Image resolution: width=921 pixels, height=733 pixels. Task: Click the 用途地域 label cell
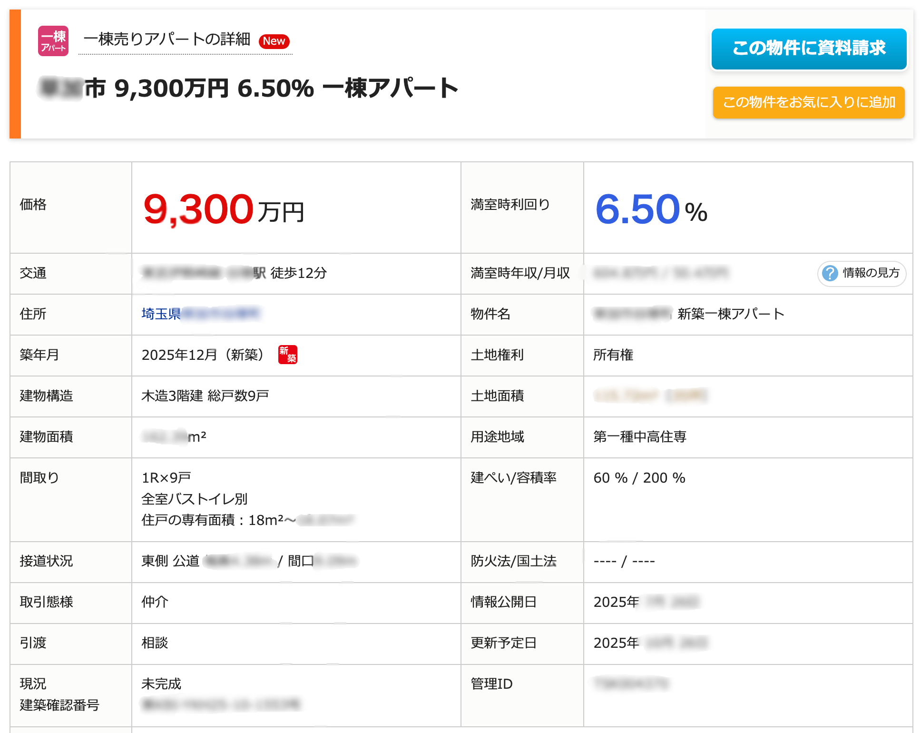click(522, 437)
